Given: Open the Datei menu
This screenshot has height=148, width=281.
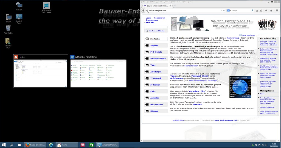Looking at the screenshot, I should click(143, 2).
